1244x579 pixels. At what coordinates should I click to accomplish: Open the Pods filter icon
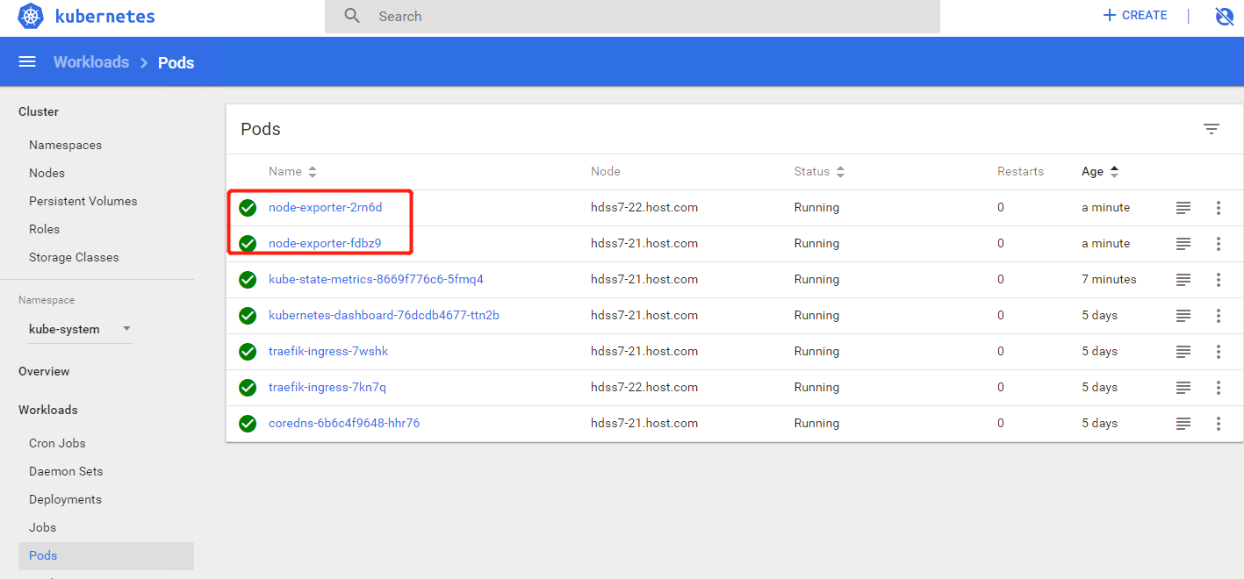(1212, 129)
